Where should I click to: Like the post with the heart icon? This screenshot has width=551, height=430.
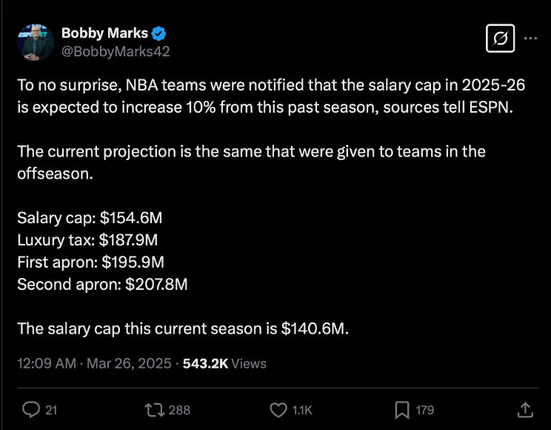[x=278, y=409]
